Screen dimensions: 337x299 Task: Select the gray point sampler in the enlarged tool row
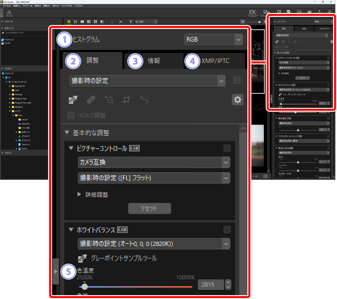click(73, 100)
